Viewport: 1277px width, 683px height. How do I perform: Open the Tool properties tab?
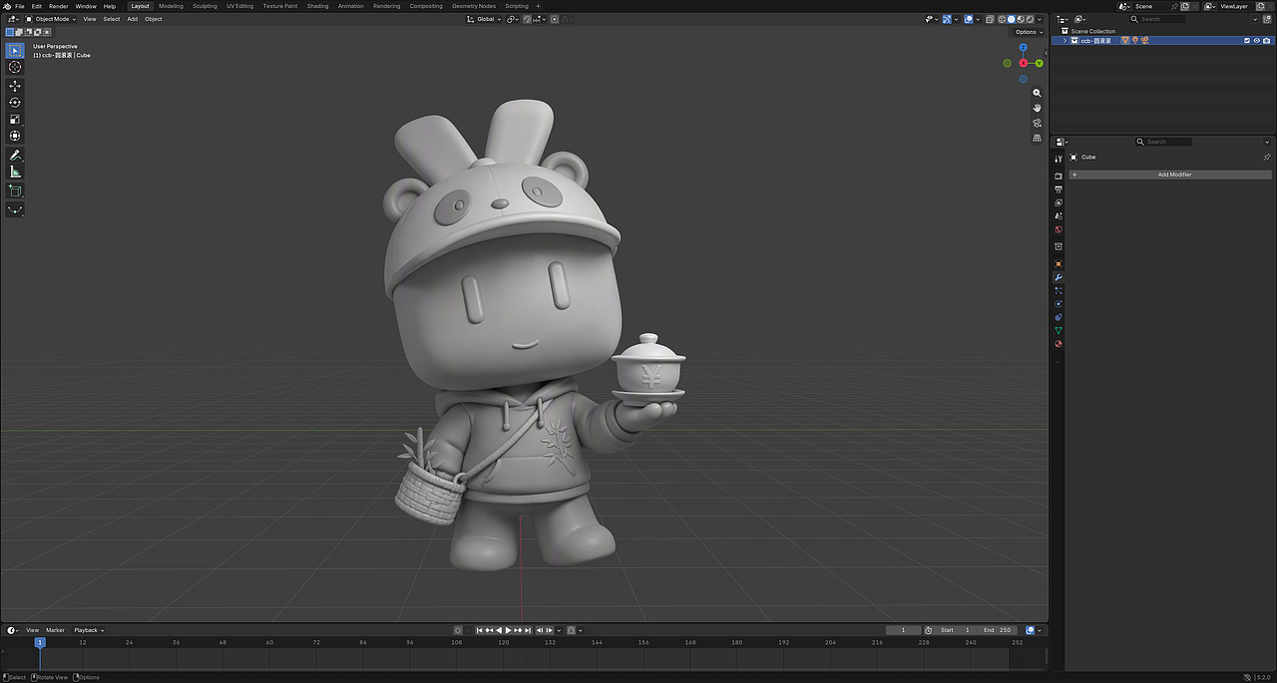click(x=1059, y=159)
